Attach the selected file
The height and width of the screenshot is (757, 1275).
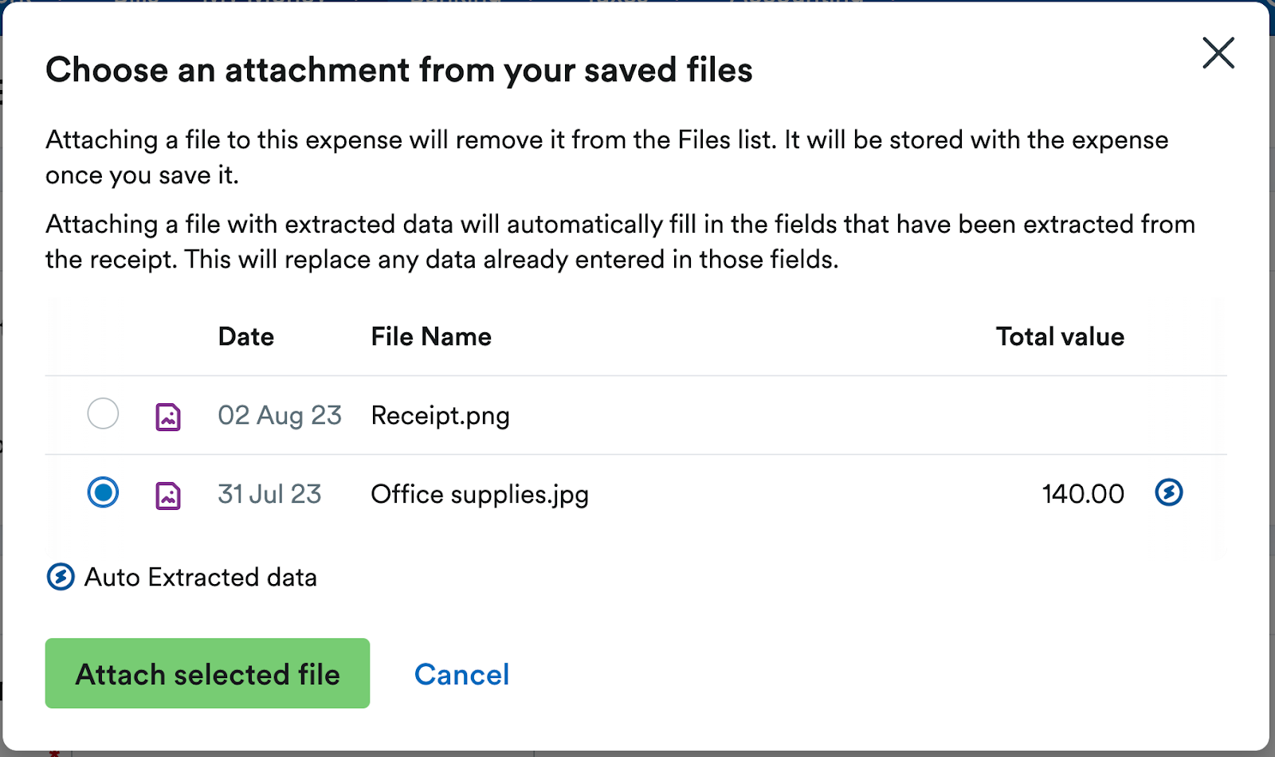(207, 673)
